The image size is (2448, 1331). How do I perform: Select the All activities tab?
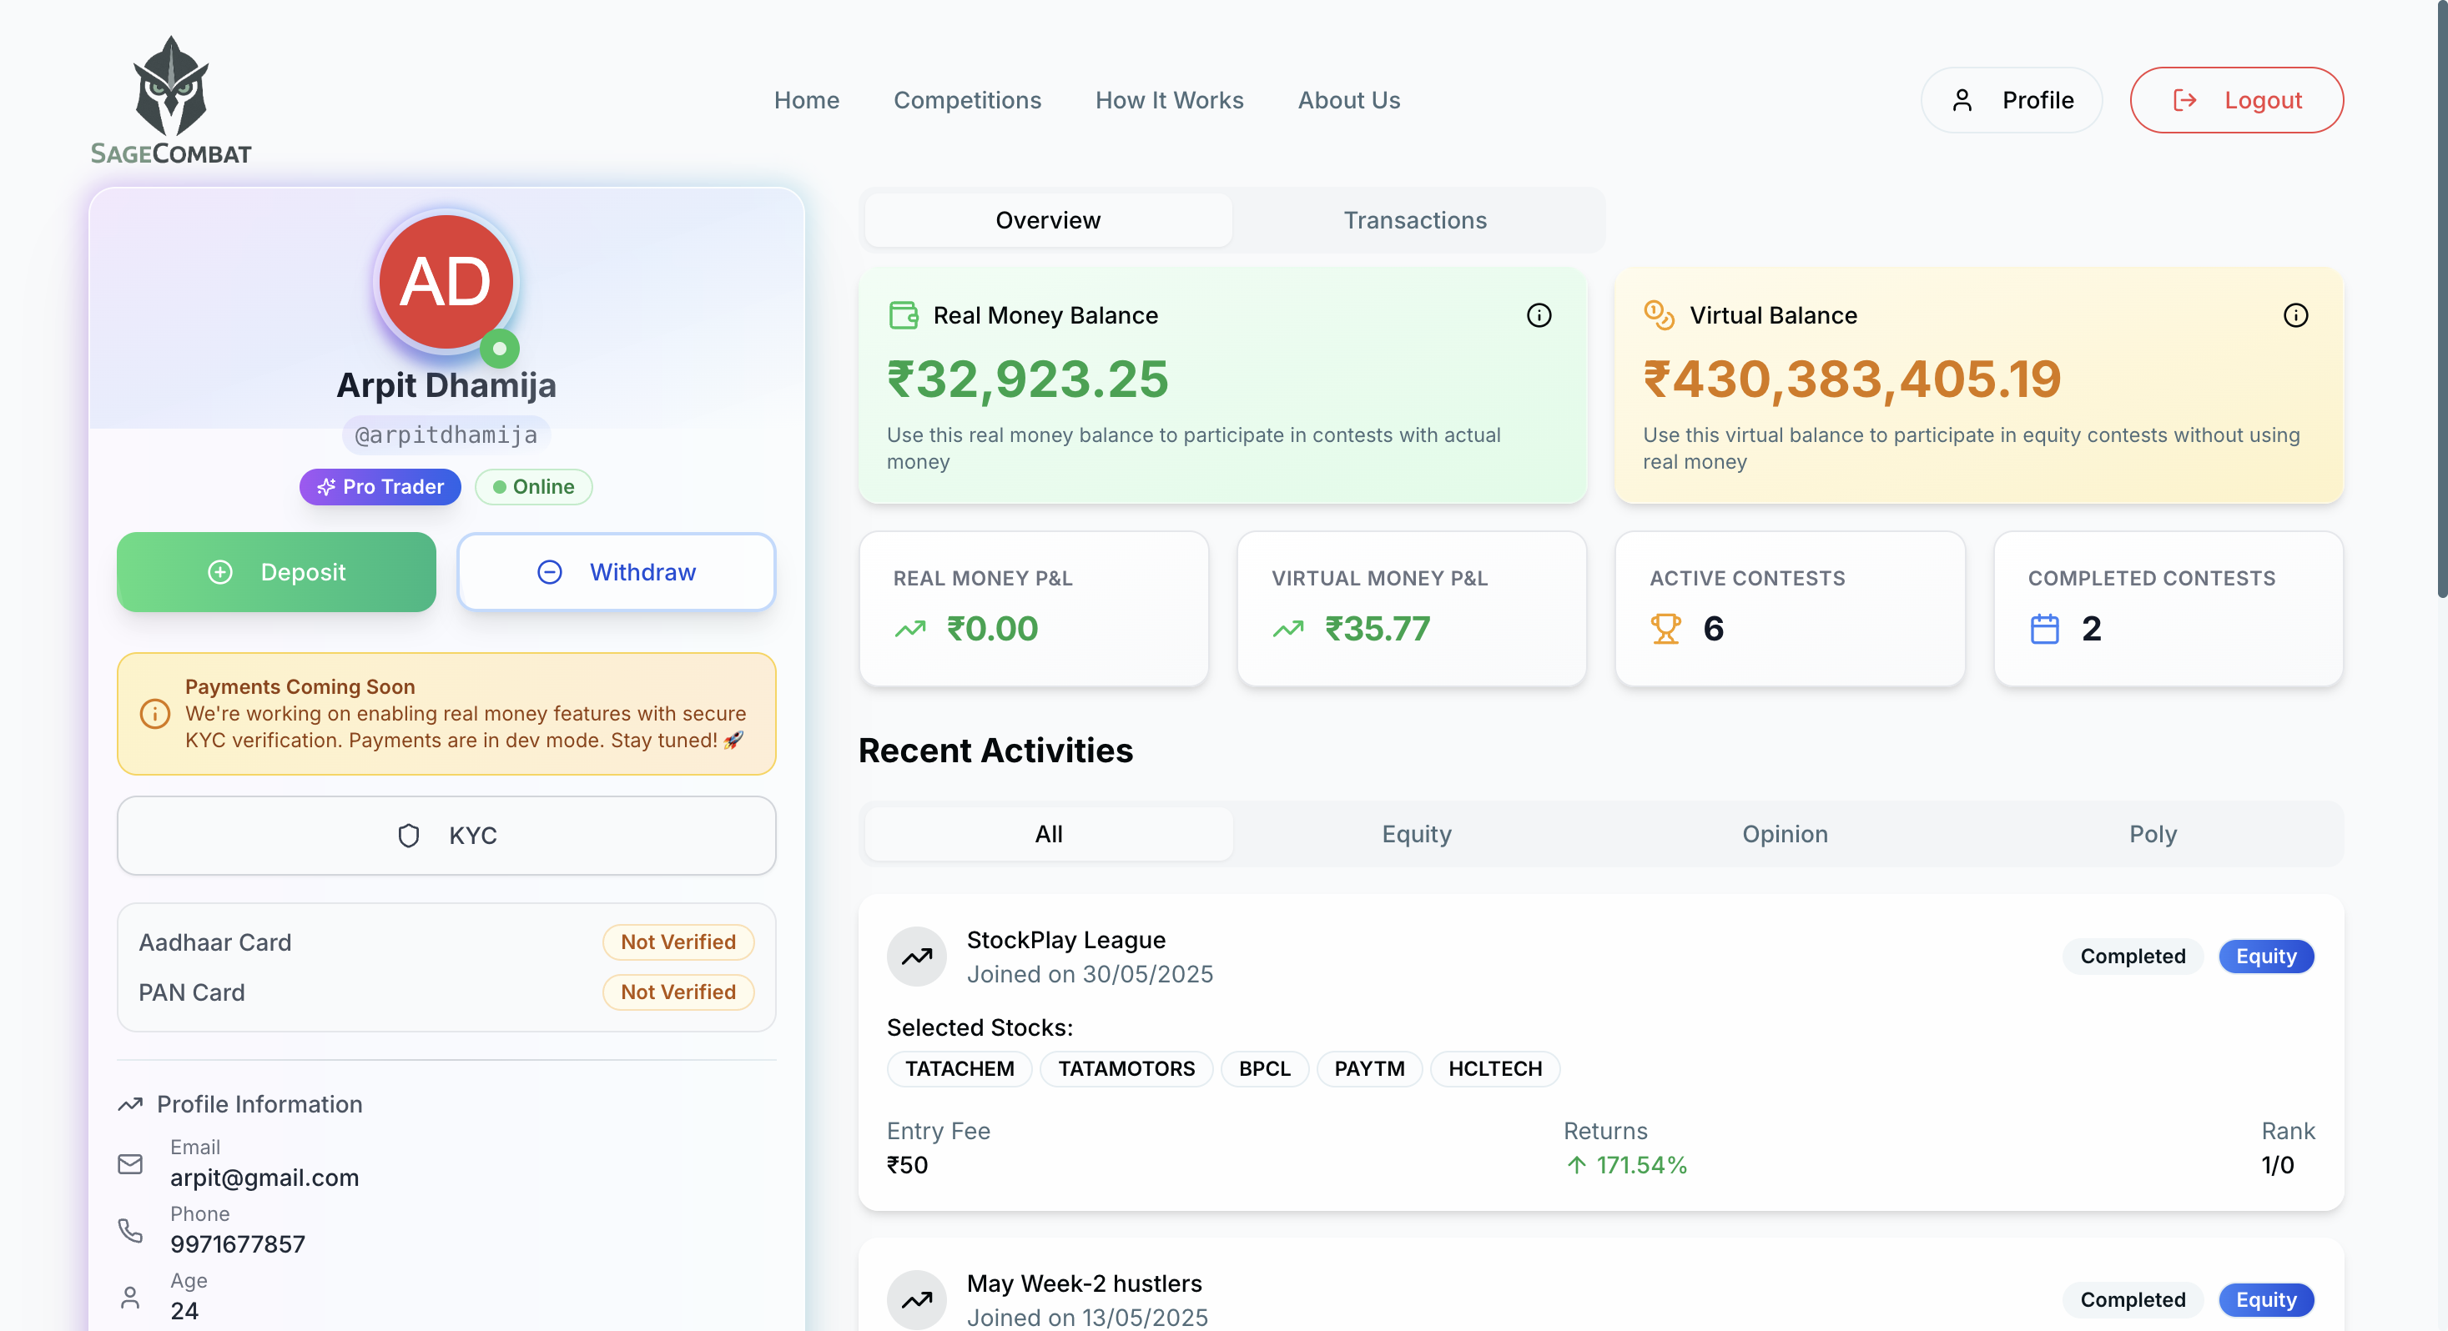pos(1049,834)
